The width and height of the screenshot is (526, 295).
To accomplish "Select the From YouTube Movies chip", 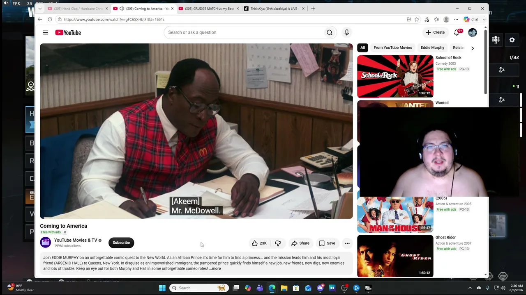I will (x=393, y=48).
